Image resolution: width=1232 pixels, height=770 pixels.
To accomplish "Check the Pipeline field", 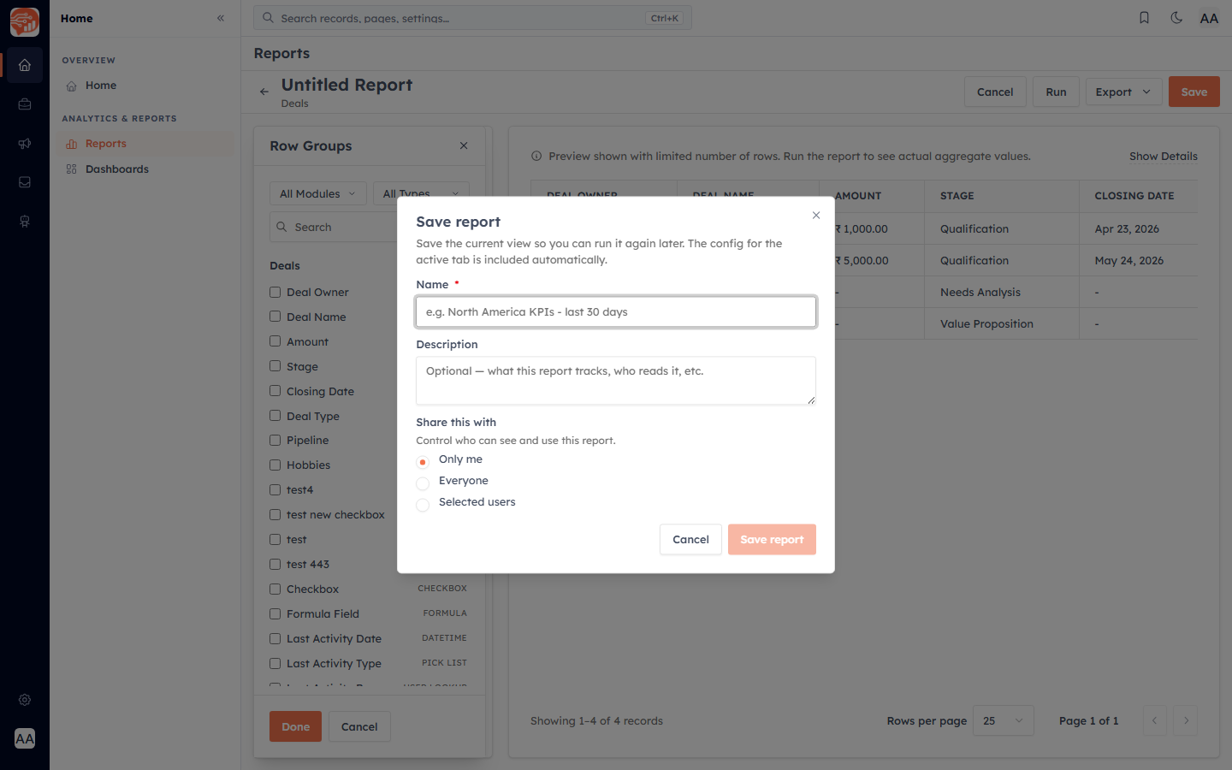I will pos(275,441).
